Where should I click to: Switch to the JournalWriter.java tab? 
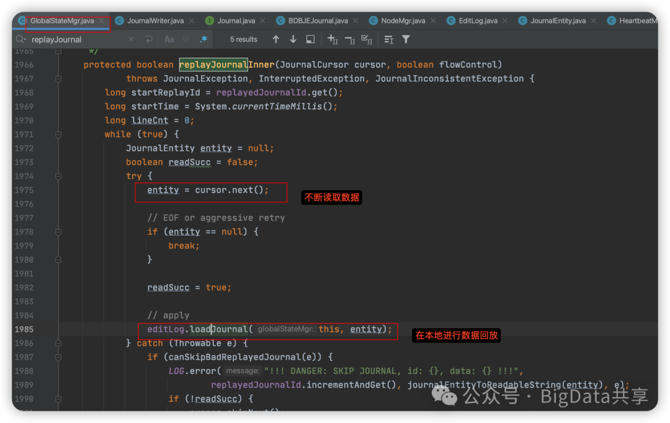(x=155, y=20)
